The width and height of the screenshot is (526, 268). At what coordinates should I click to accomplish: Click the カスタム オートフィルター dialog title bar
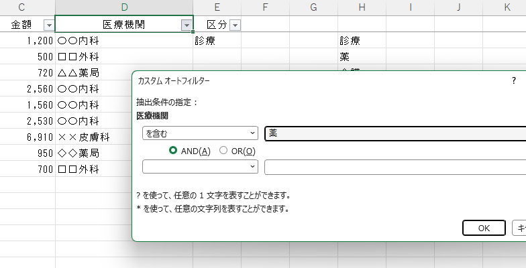tap(302, 80)
